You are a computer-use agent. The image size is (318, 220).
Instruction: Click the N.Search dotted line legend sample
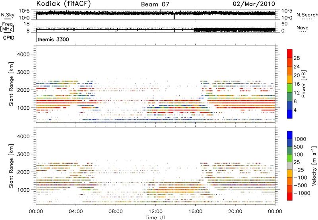point(307,19)
